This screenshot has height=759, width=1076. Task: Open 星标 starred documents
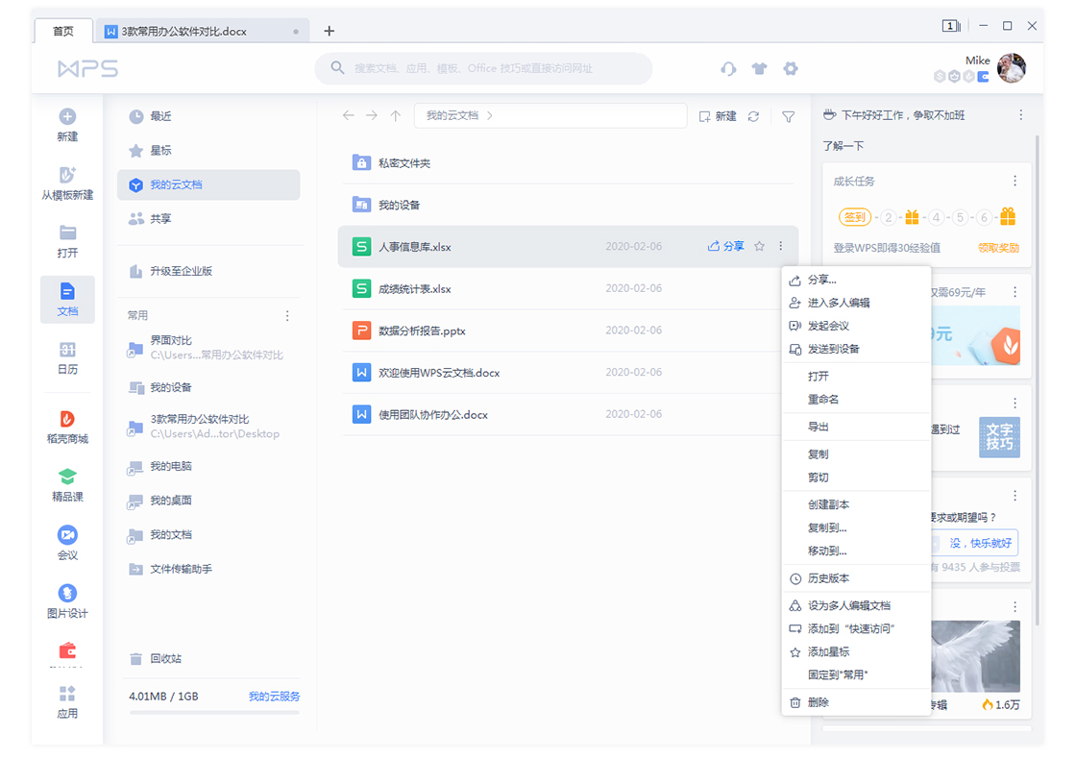pyautogui.click(x=208, y=151)
